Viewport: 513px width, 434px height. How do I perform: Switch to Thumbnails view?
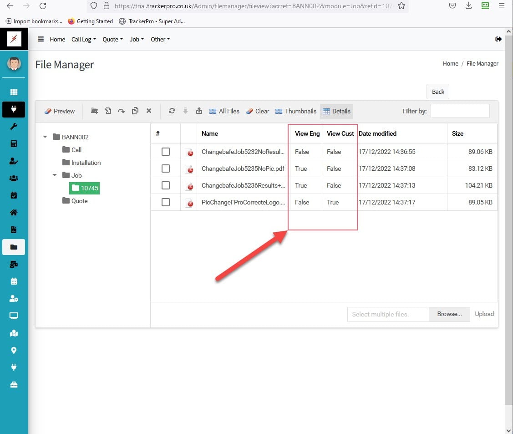click(296, 111)
